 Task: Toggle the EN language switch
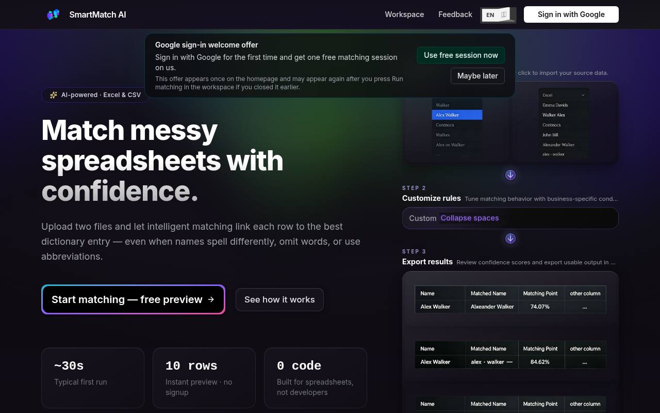(498, 15)
